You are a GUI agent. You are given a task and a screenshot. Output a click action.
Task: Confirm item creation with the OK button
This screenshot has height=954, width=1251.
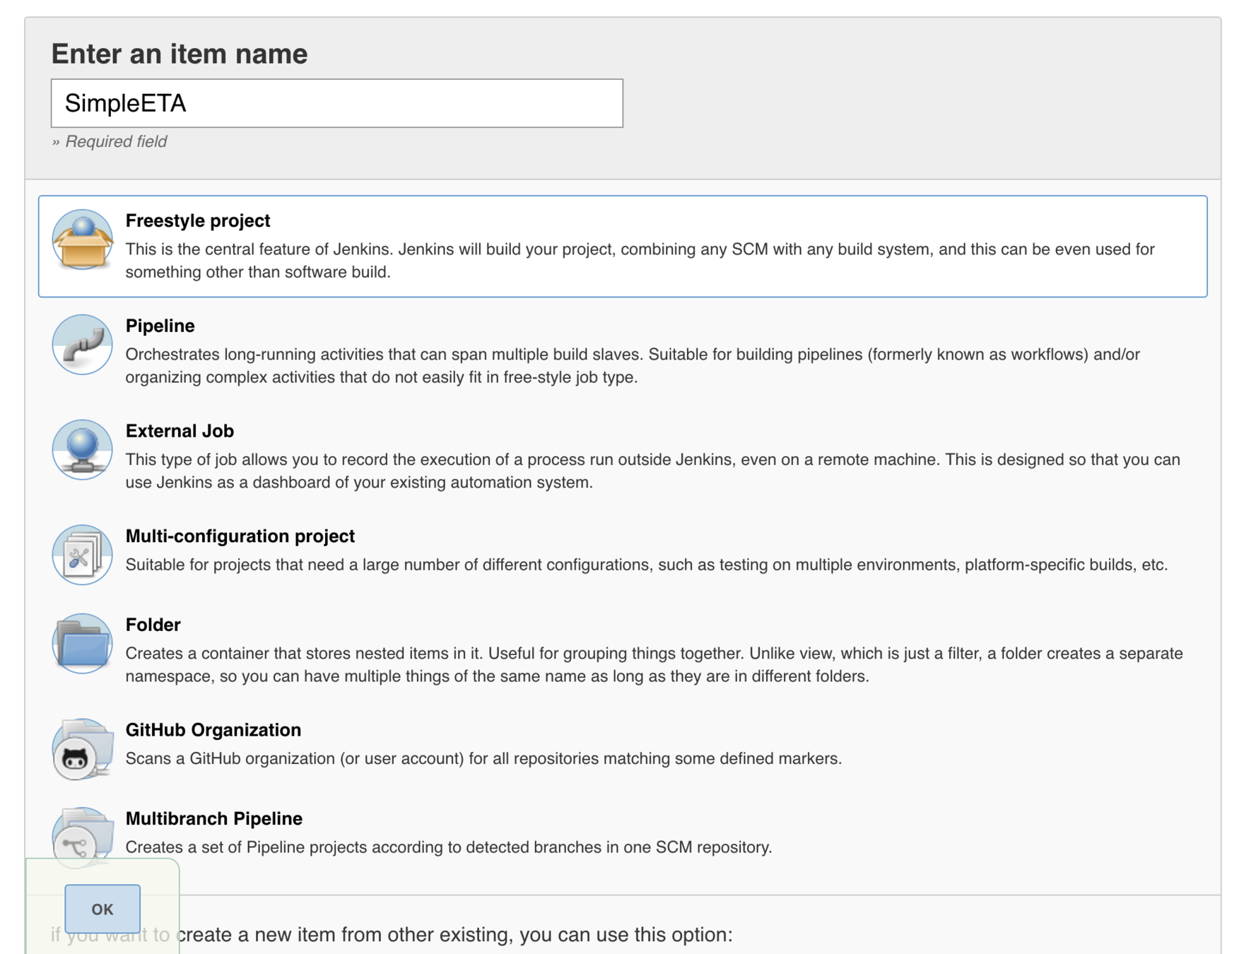pyautogui.click(x=102, y=909)
